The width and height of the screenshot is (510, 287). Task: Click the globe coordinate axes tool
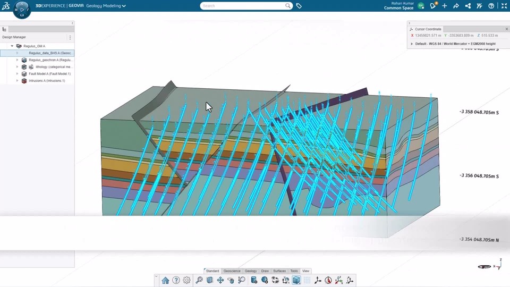(286, 280)
